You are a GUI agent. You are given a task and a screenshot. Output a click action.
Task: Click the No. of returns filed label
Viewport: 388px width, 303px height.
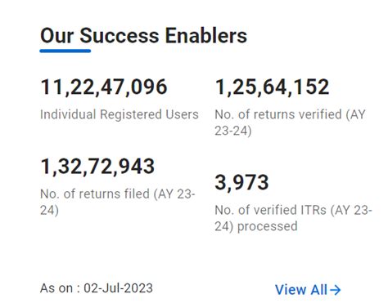tap(118, 202)
